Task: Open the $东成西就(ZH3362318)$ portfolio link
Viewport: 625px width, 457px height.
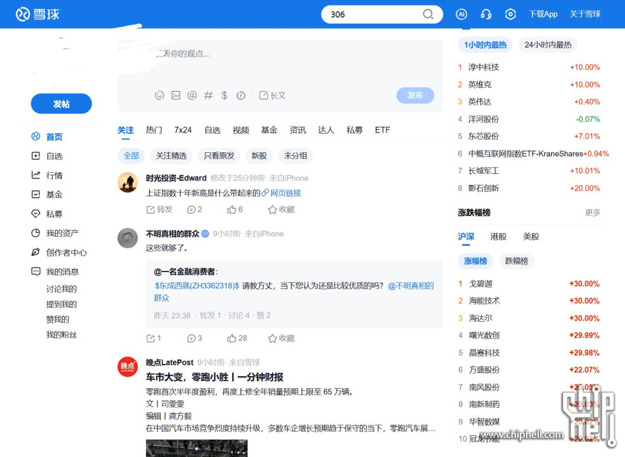Action: click(x=197, y=286)
